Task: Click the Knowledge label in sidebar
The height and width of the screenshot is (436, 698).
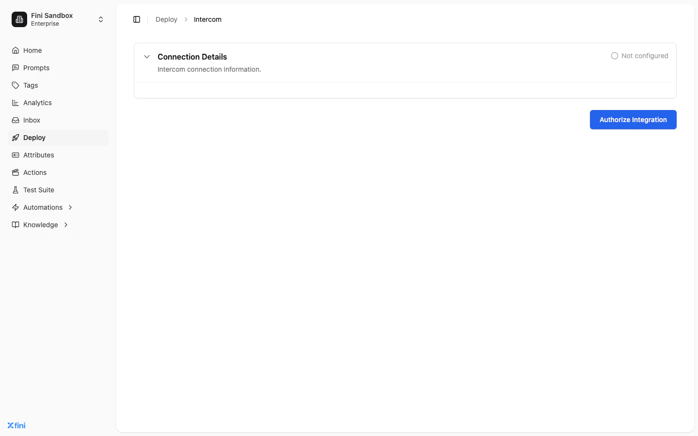Action: coord(41,225)
